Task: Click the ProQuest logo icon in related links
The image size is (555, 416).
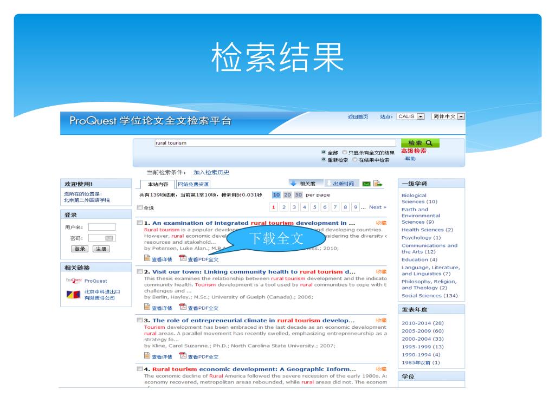Action: (x=74, y=281)
